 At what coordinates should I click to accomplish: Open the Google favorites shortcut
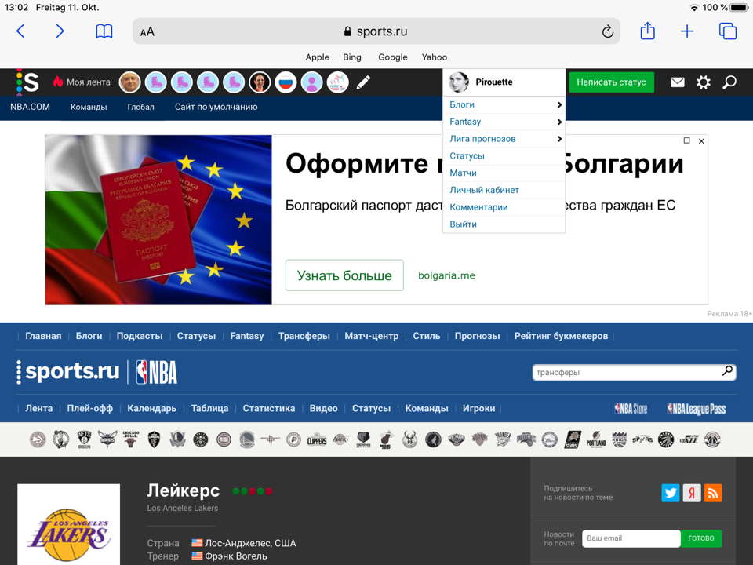pyautogui.click(x=393, y=57)
